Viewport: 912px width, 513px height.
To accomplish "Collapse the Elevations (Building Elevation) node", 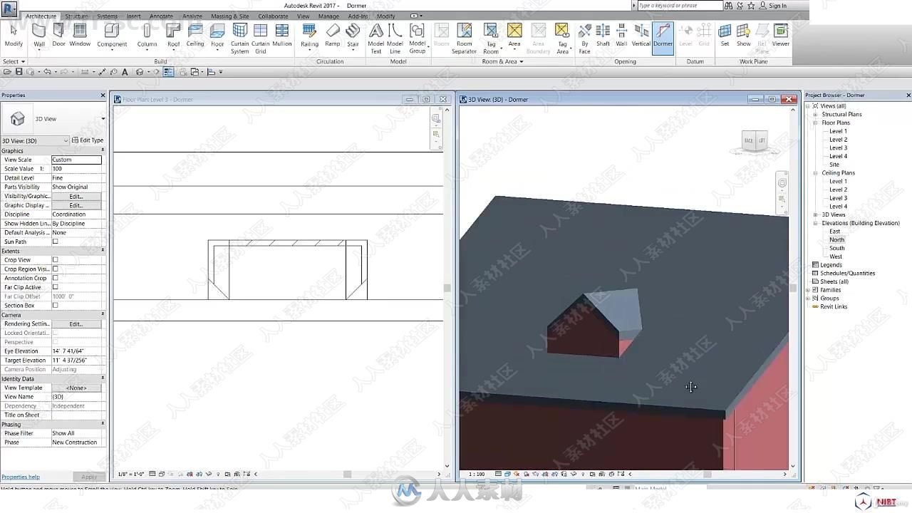I will 816,223.
